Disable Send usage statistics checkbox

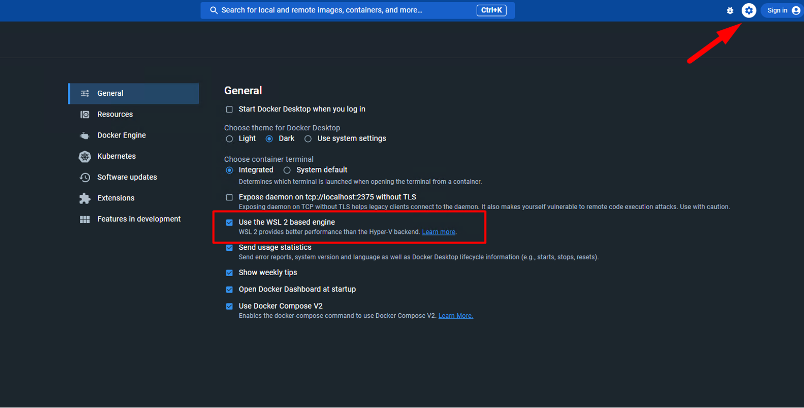coord(229,248)
